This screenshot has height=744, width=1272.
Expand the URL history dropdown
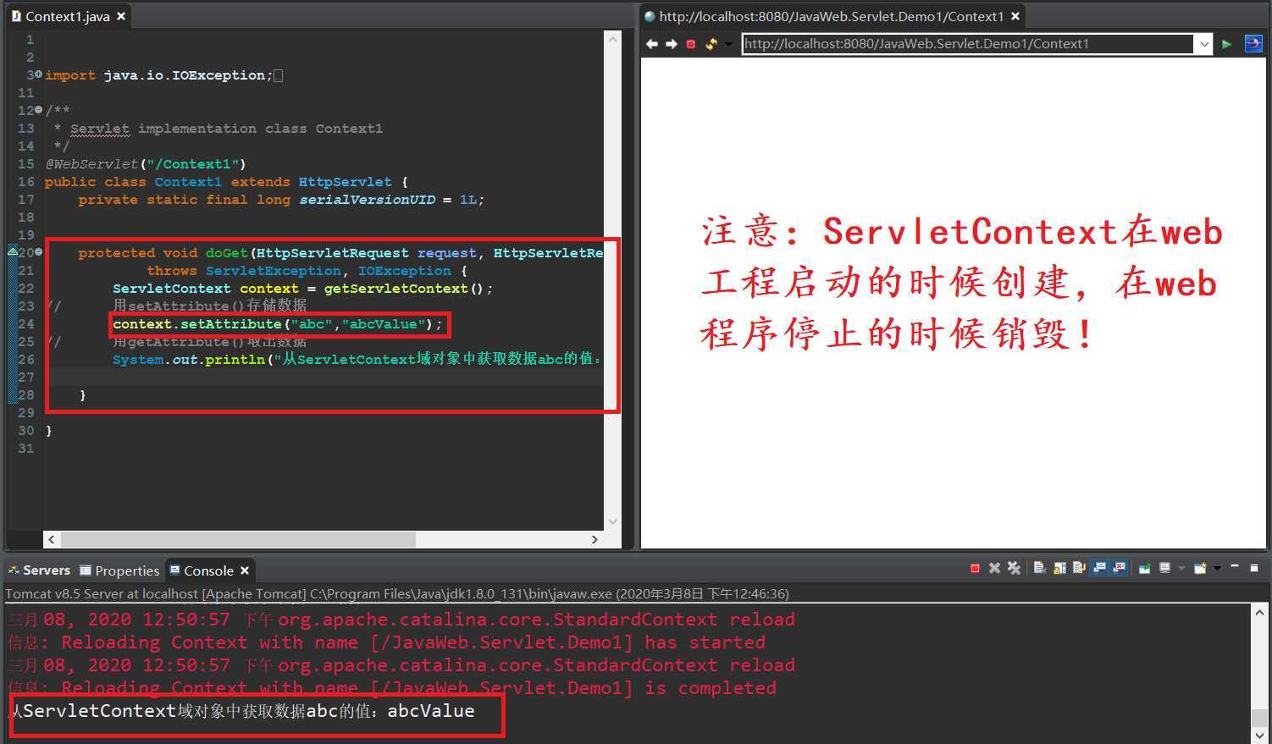(x=1203, y=44)
